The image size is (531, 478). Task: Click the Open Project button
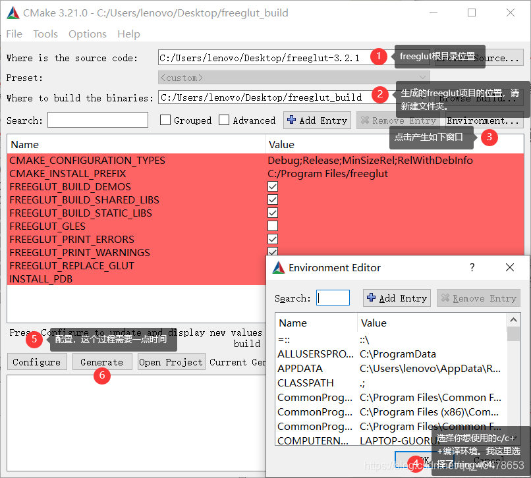click(171, 361)
